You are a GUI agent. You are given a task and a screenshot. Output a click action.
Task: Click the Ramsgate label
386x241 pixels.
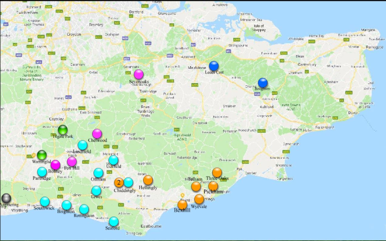point(375,47)
